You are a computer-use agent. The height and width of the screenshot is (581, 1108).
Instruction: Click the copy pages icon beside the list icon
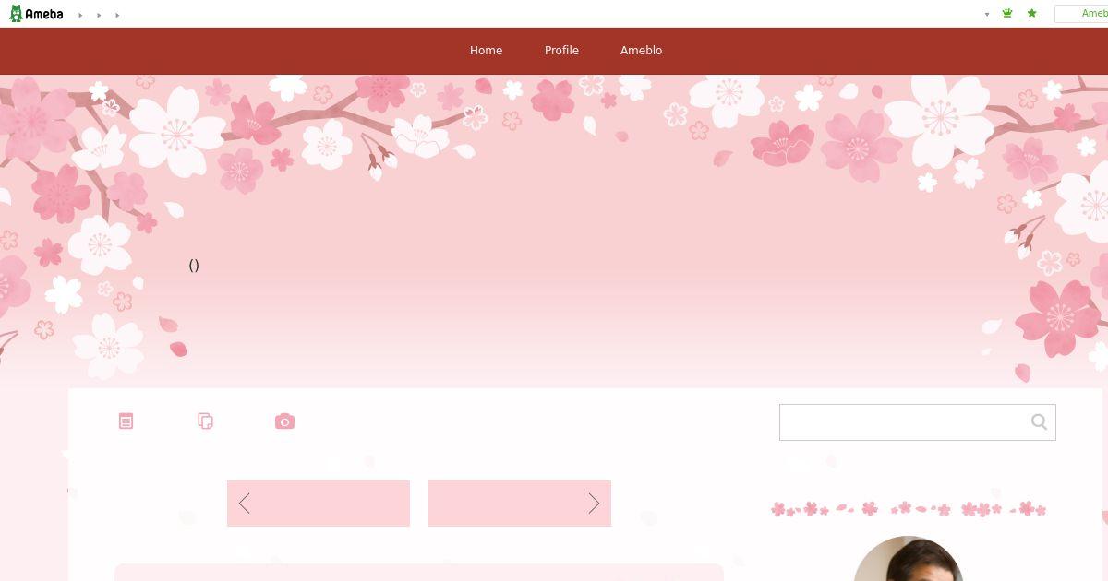(x=206, y=421)
